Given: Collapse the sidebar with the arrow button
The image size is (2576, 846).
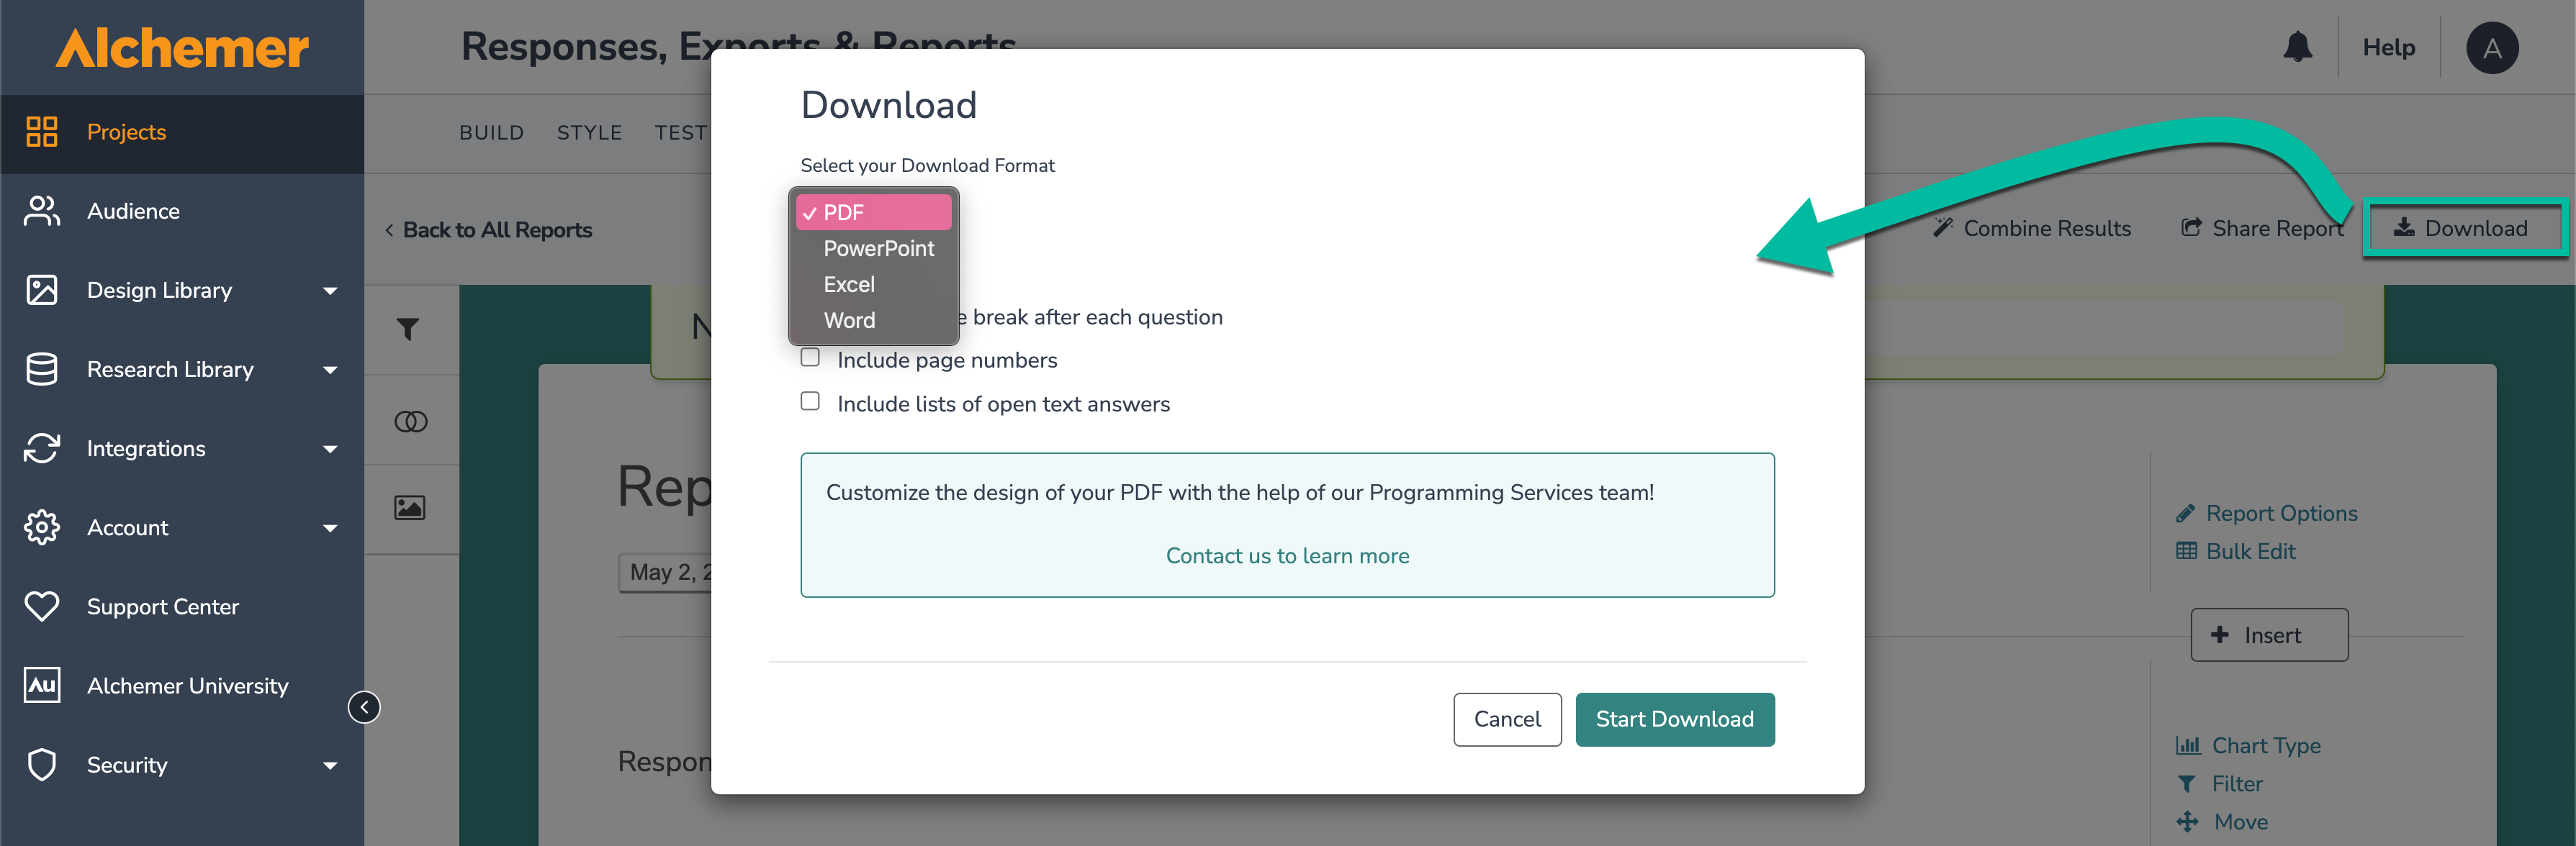Looking at the screenshot, I should coord(364,707).
